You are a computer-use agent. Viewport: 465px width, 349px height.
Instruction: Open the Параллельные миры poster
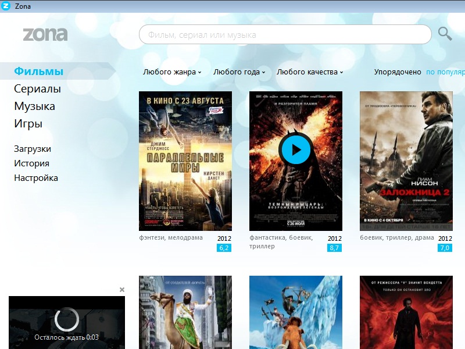pyautogui.click(x=185, y=161)
